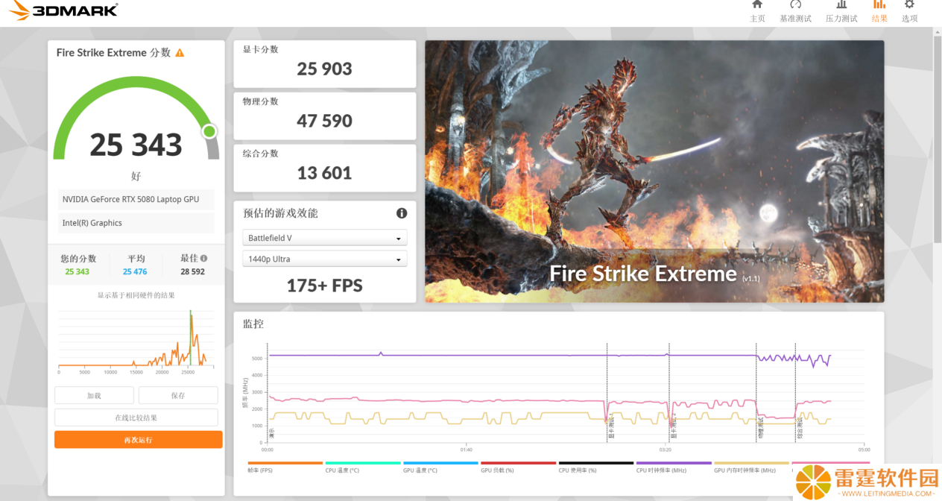Viewport: 942px width, 501px height.
Task: Open the 基准测试 benchmarks section
Action: [x=795, y=11]
